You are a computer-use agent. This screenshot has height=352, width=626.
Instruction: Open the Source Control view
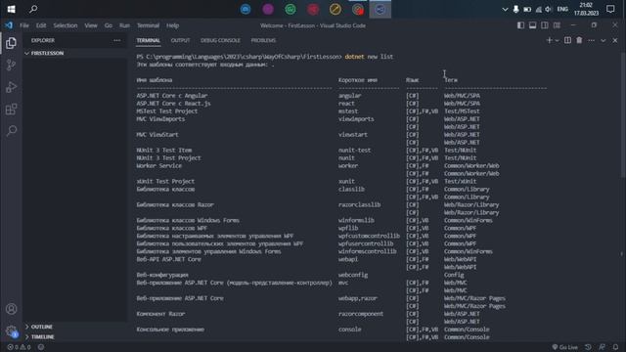coord(11,66)
